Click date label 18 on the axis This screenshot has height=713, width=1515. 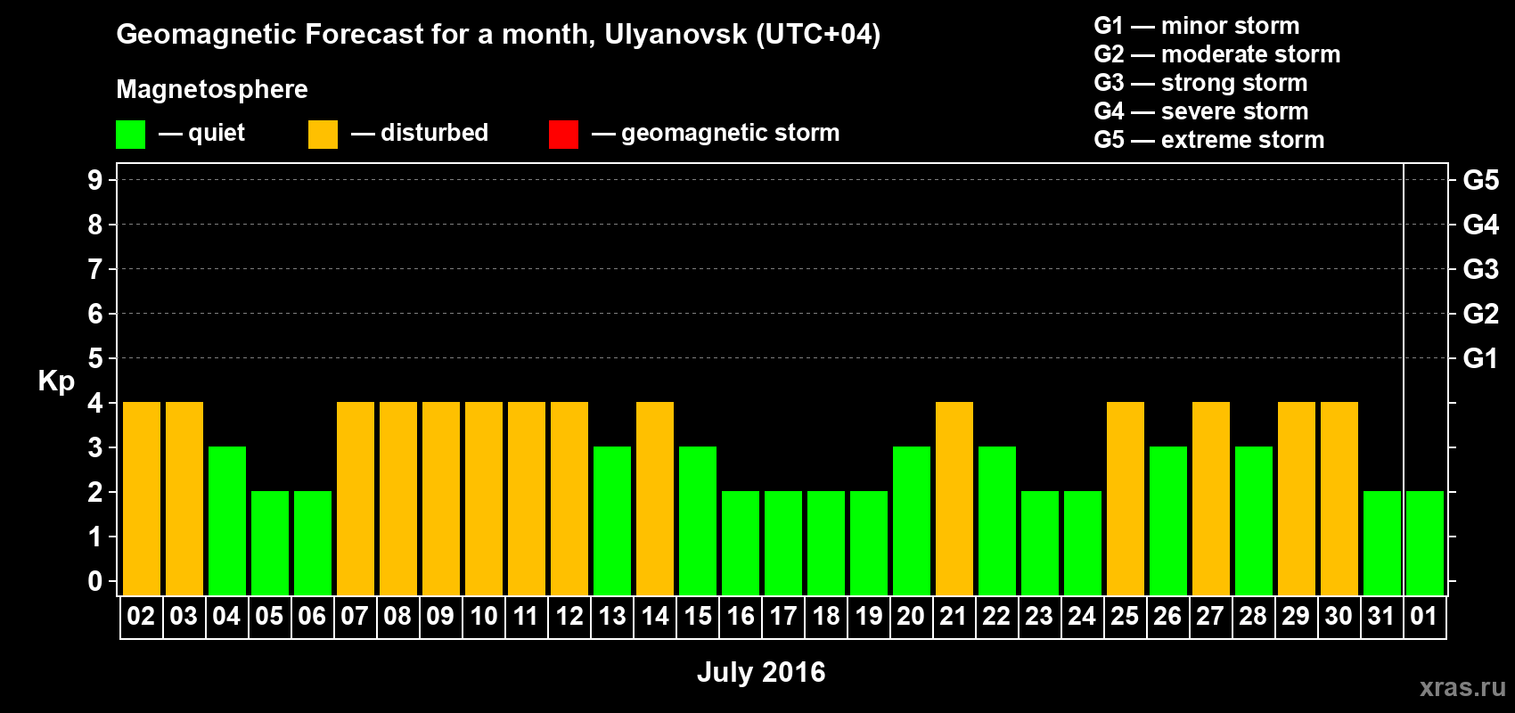tap(826, 617)
